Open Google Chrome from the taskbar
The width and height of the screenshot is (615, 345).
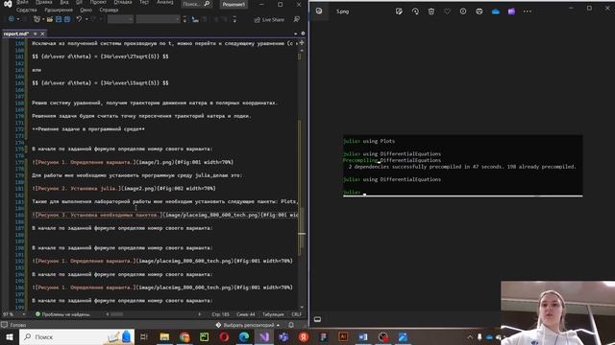coord(184,336)
